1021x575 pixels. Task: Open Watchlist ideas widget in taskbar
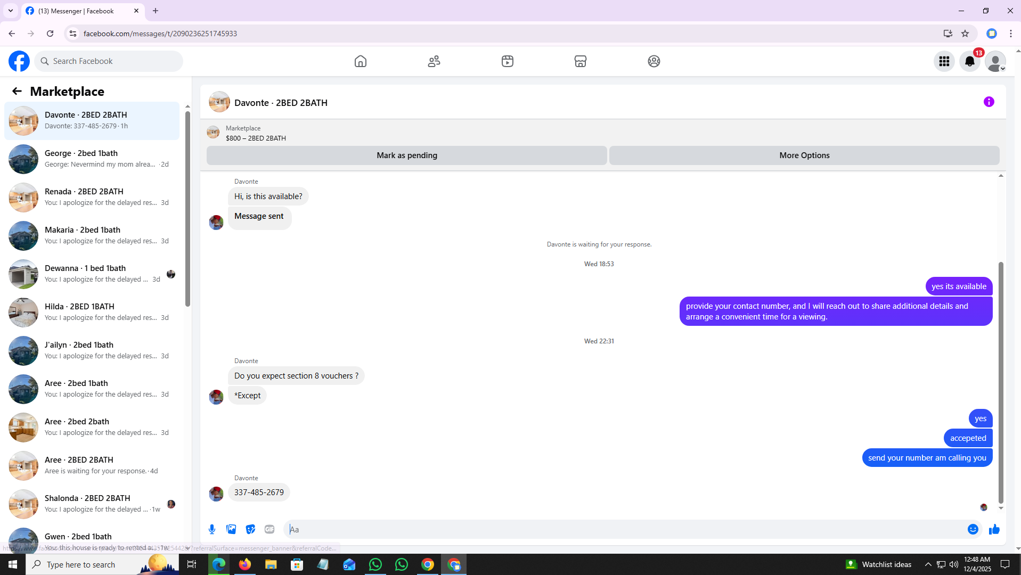pos(878,564)
